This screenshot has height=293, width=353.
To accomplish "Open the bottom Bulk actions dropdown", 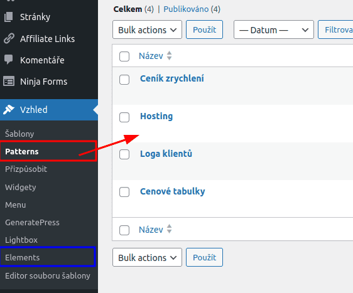I will pyautogui.click(x=147, y=257).
